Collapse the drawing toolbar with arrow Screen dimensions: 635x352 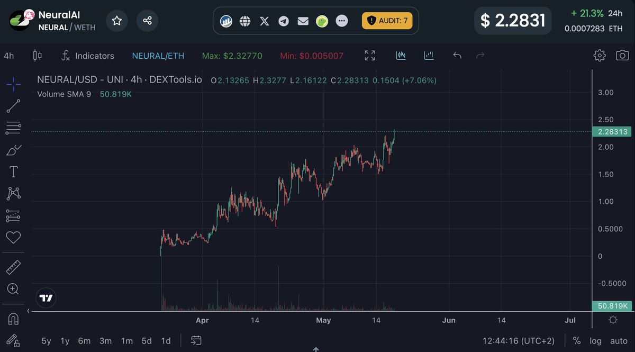pos(28,311)
